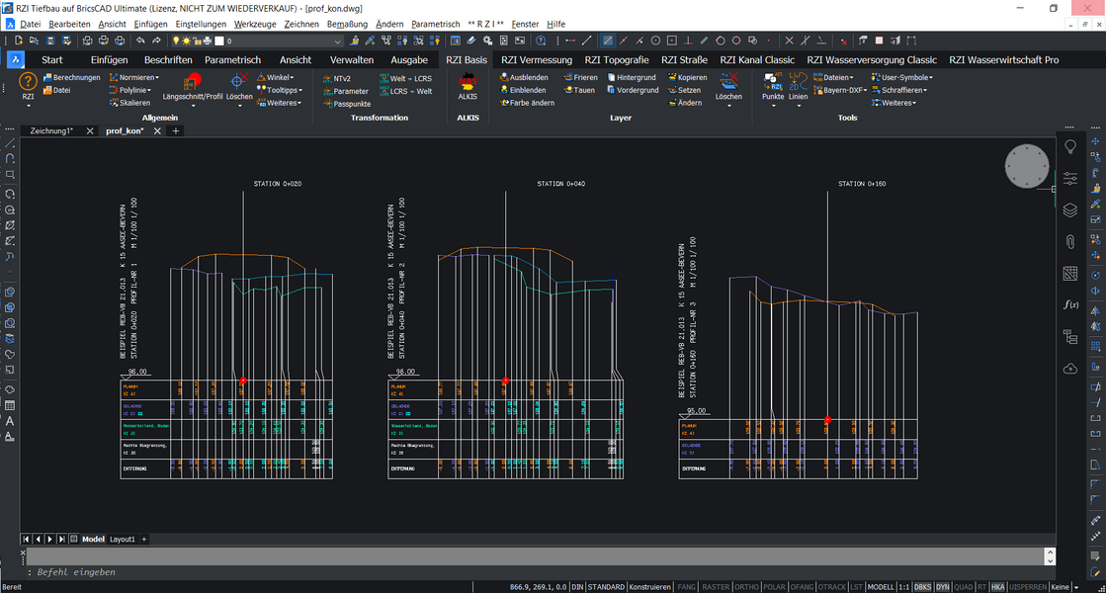Viewport: 1106px width, 593px height.
Task: Click the print icon in toolbar
Action: tap(87, 41)
